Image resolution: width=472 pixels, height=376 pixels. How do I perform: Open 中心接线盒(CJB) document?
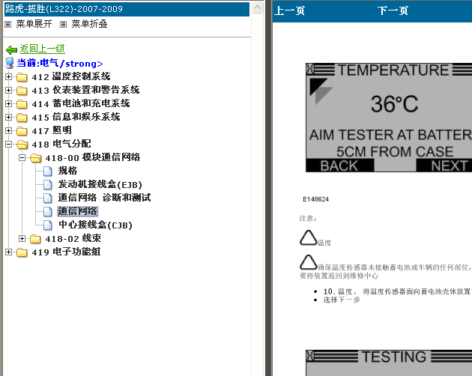point(95,225)
